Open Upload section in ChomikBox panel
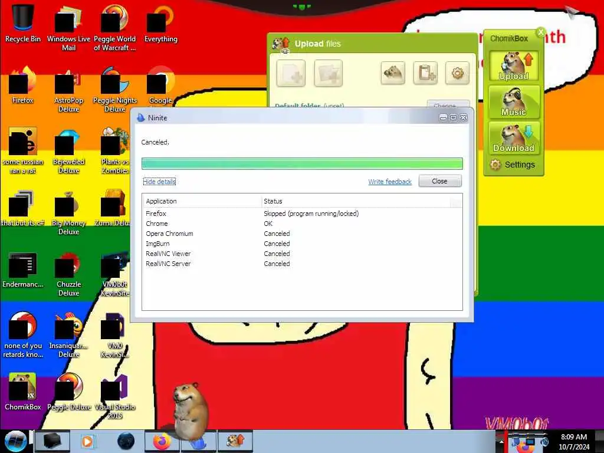 point(514,66)
